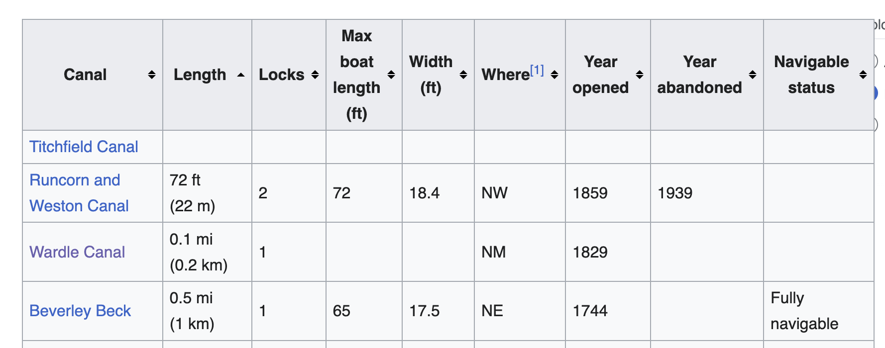Click Width (ft) sort arrows
885x348 pixels.
click(x=463, y=75)
